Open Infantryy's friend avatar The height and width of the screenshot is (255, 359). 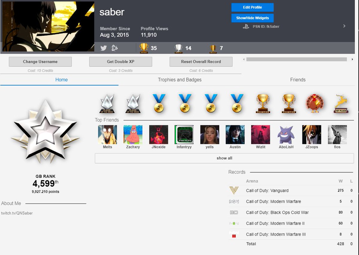184,135
